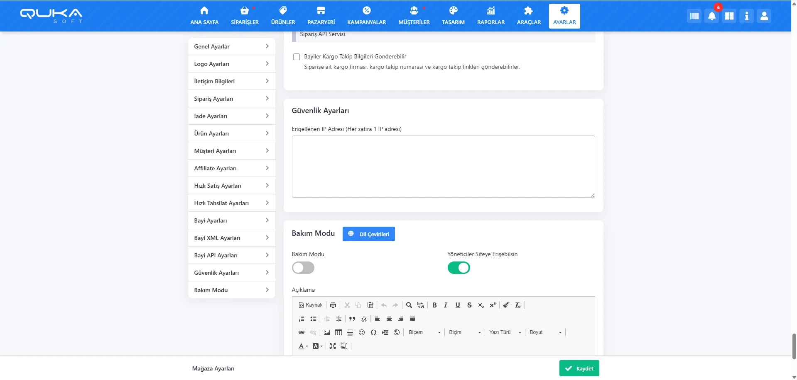Viewport: 797px width, 380px height.
Task: Open the Yazı Türü font dropdown
Action: coord(505,332)
